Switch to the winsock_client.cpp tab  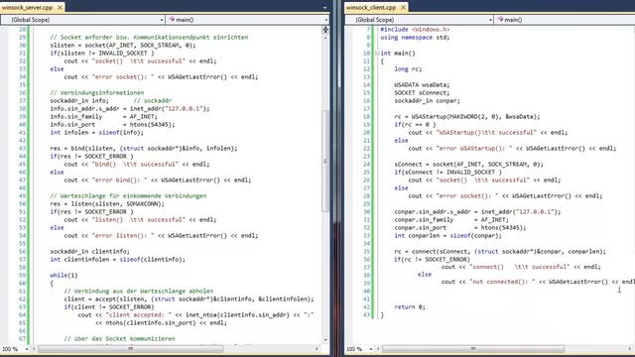(x=371, y=7)
